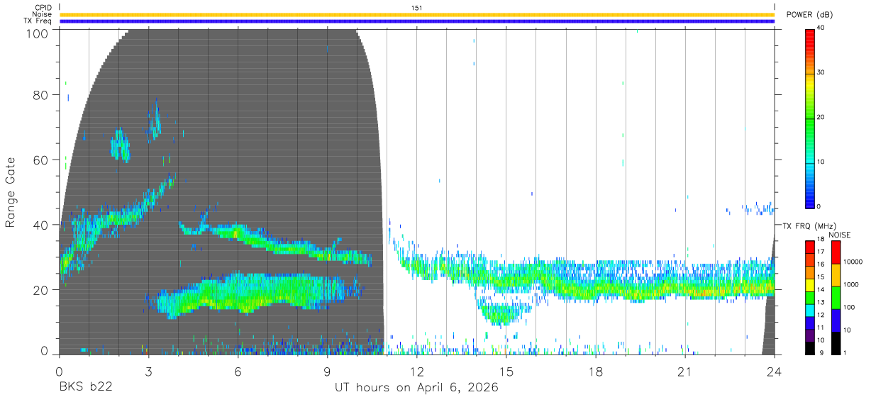Click the 6 hour tick on time axis
This screenshot has width=871, height=402.
point(238,370)
